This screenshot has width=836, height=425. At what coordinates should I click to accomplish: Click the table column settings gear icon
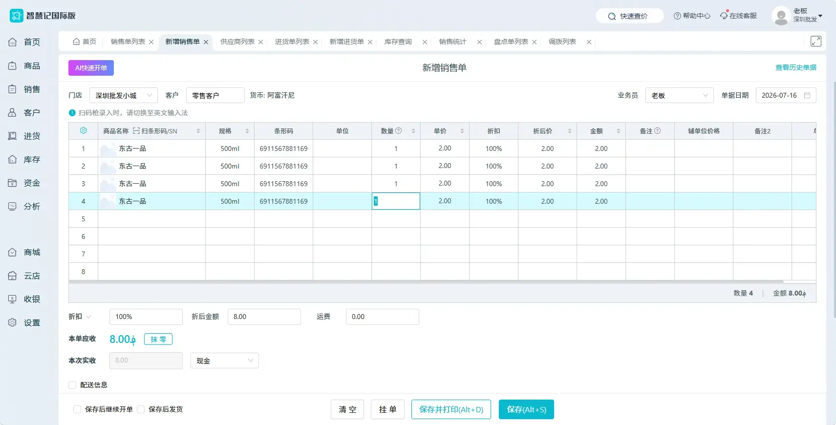[84, 131]
